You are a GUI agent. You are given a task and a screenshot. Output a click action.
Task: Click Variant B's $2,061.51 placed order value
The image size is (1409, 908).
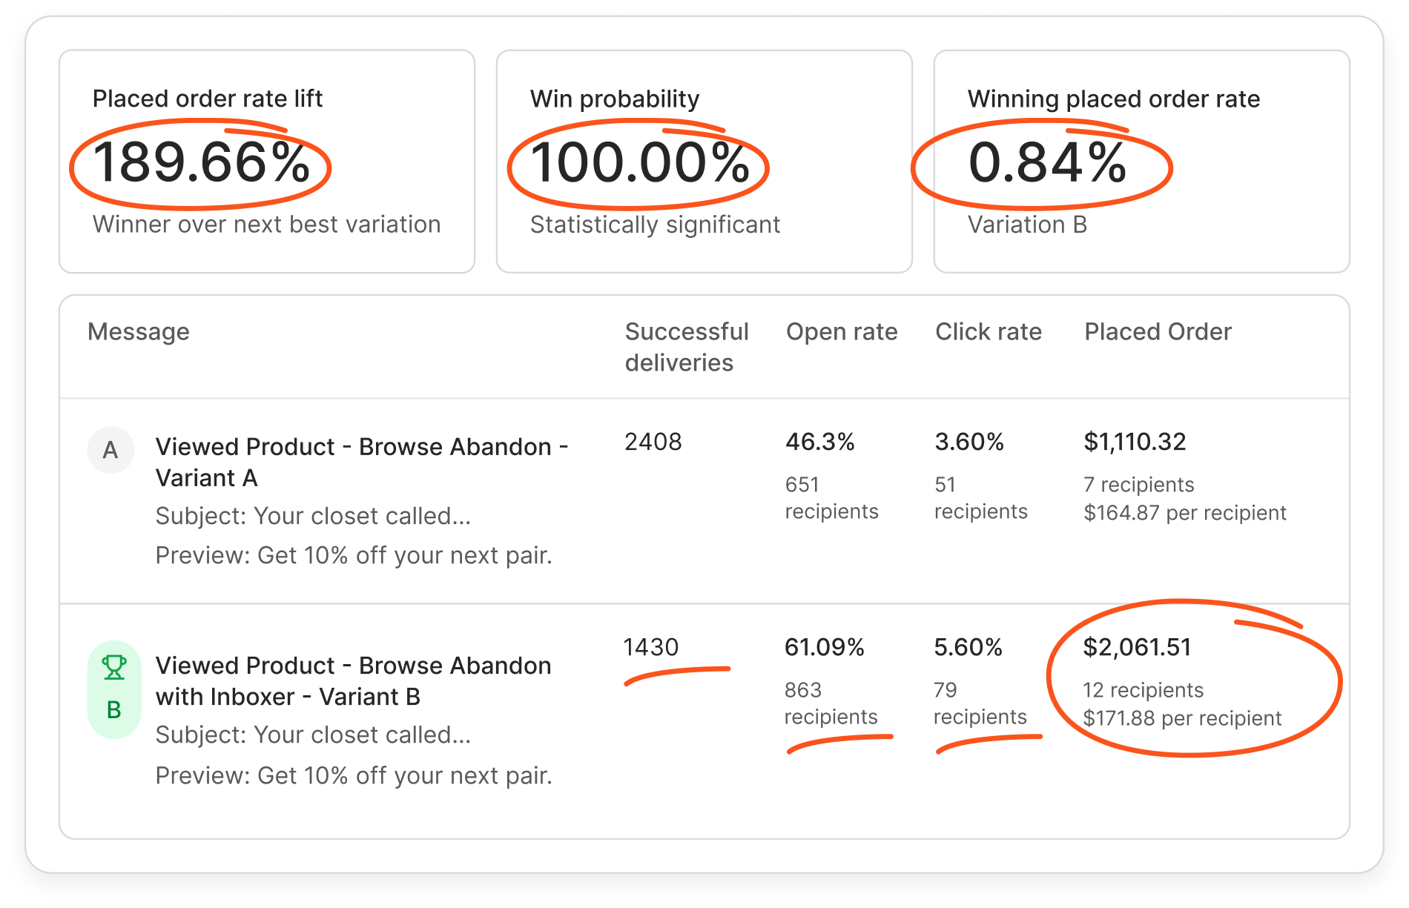coord(1137,647)
